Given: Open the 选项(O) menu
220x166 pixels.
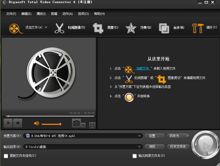Looking at the screenshot, I should (83, 14).
